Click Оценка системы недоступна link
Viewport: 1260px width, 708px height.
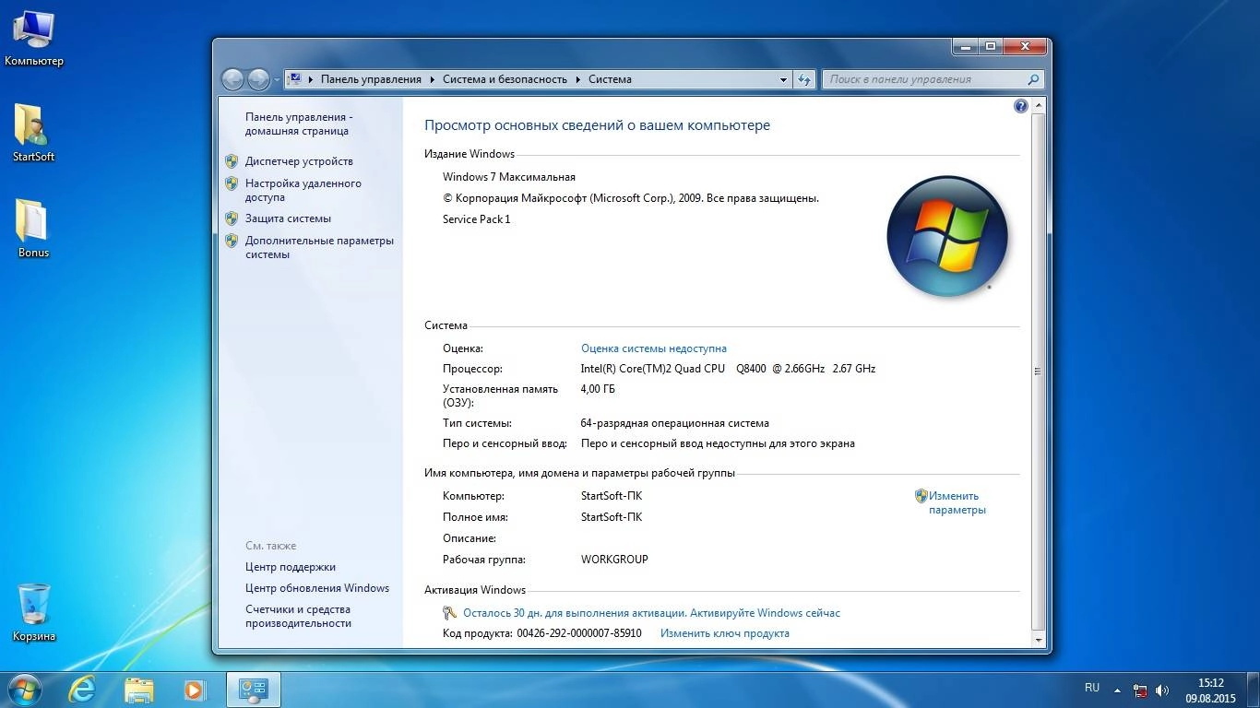(654, 348)
